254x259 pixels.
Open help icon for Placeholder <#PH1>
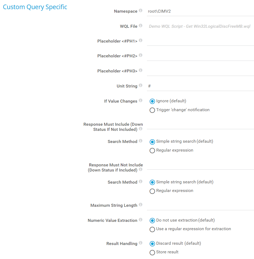click(140, 41)
